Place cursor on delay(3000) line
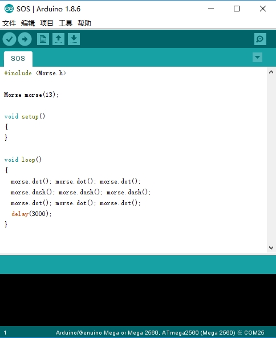Image resolution: width=276 pixels, height=338 pixels. (x=31, y=214)
